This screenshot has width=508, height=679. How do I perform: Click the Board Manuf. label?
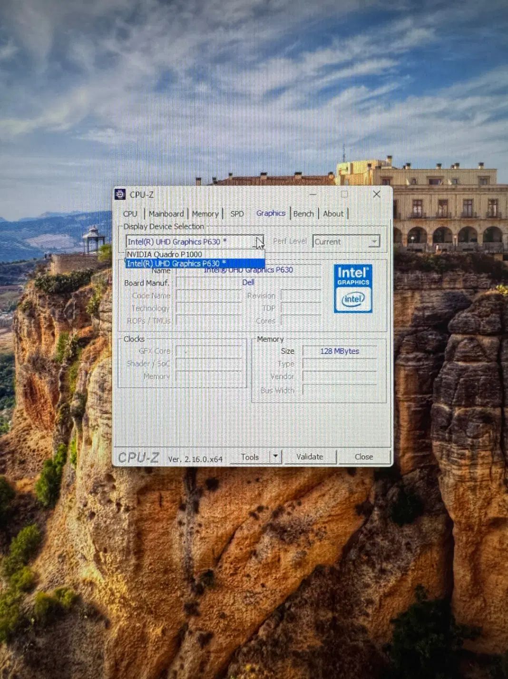click(x=147, y=283)
